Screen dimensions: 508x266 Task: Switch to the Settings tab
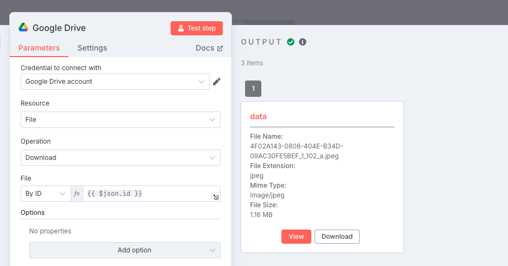click(92, 48)
